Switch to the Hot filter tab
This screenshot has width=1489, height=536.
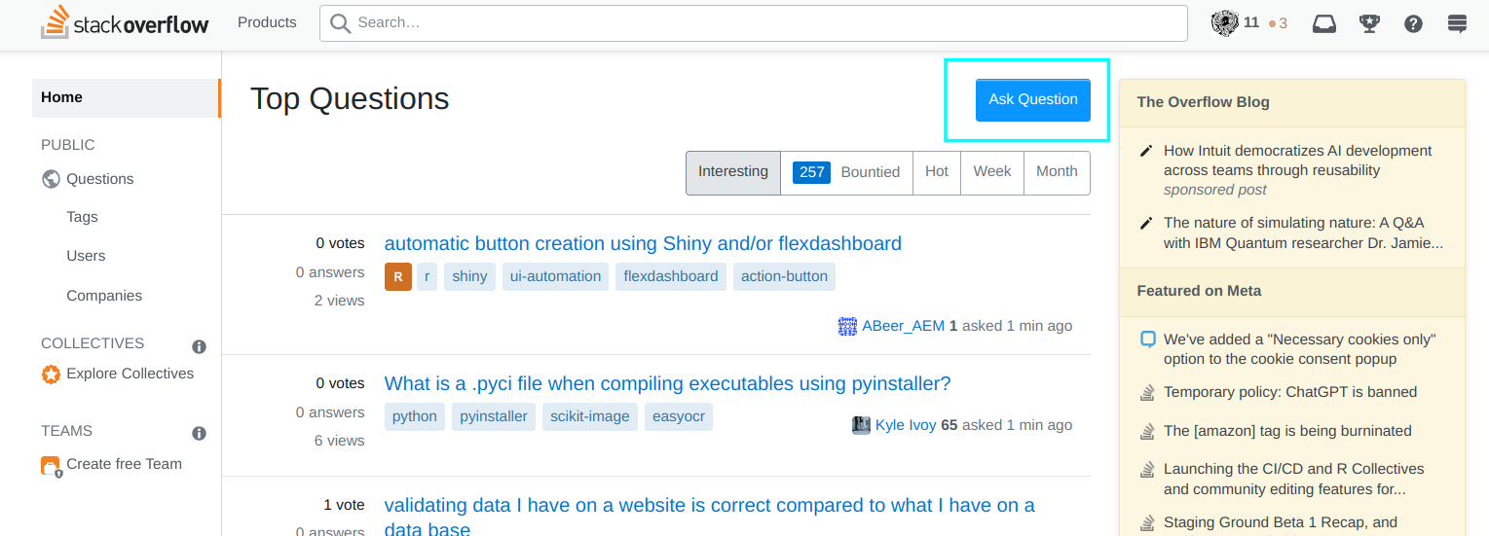point(937,172)
